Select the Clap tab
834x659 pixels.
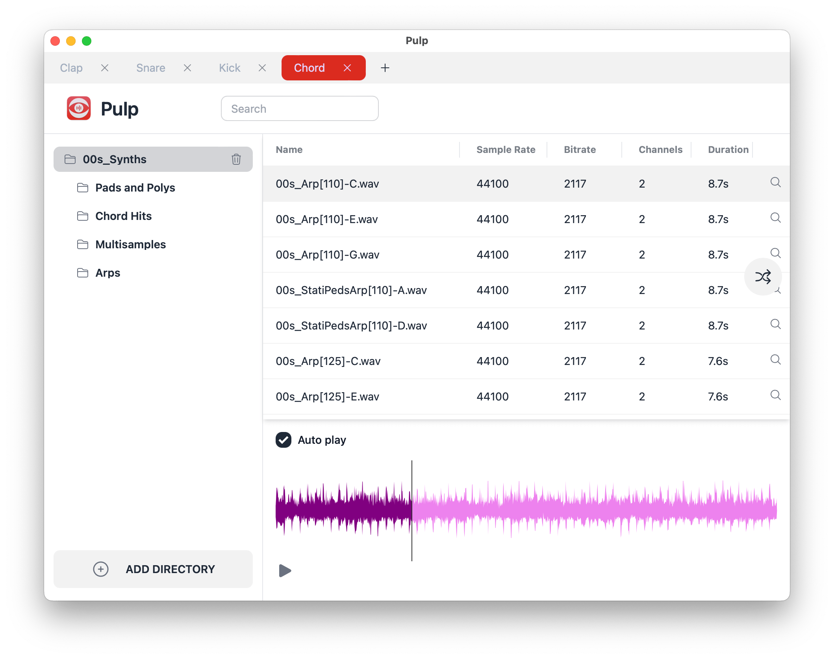pos(71,67)
